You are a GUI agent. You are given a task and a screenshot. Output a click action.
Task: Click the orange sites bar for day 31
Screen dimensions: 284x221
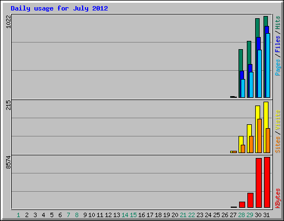268,140
